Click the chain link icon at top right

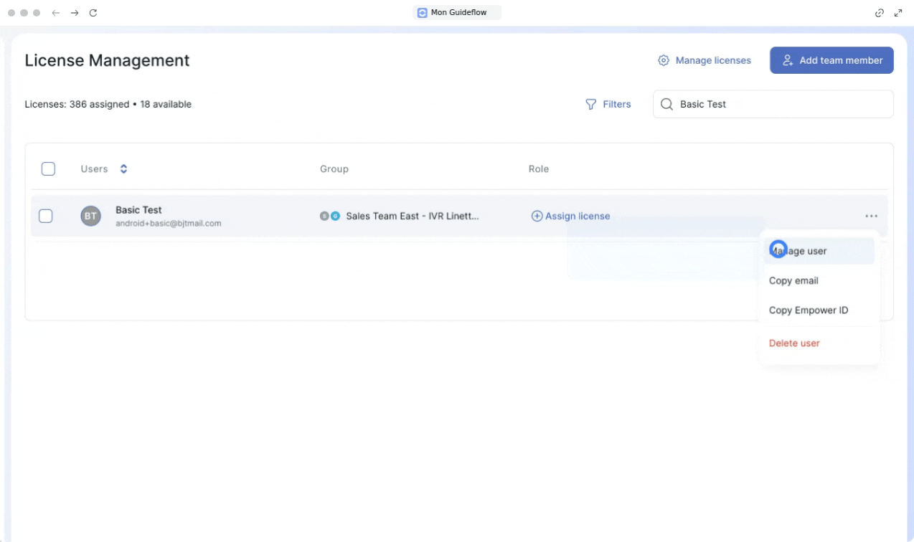click(880, 13)
